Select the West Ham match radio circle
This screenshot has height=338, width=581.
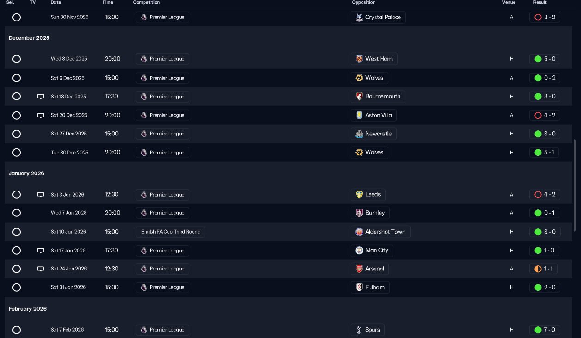tap(17, 59)
